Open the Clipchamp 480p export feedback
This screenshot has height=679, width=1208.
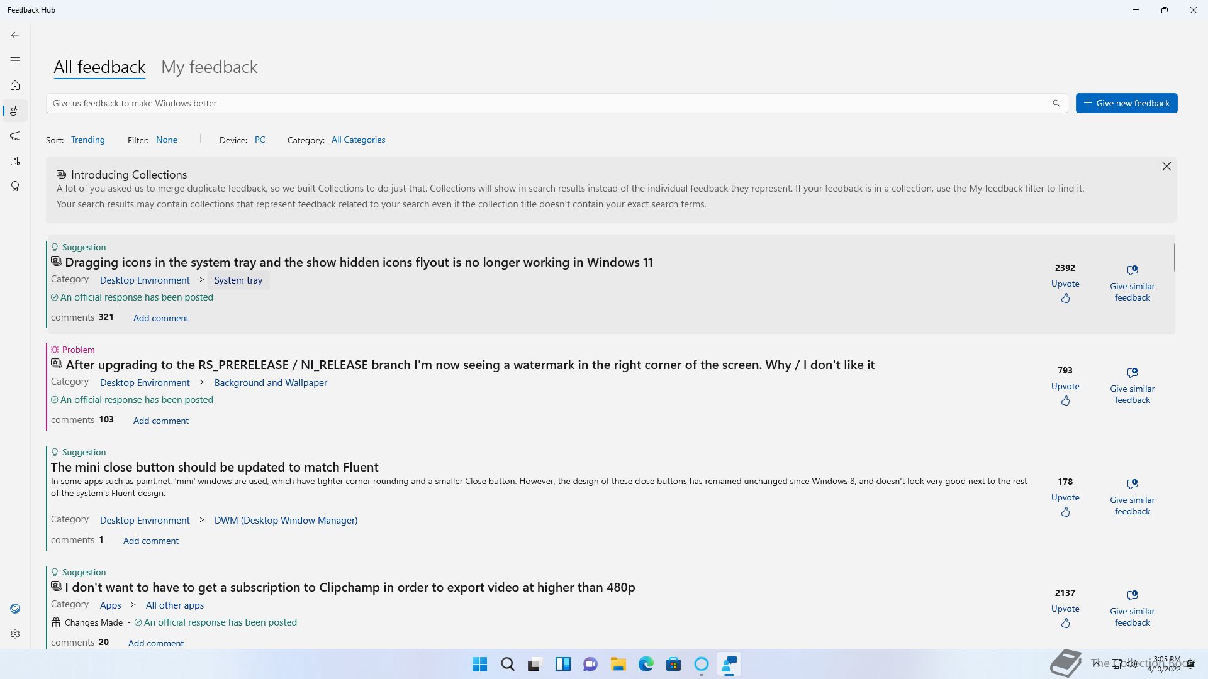pyautogui.click(x=350, y=587)
